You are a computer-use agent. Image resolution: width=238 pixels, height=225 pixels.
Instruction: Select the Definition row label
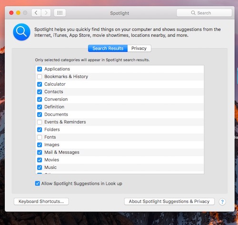pyautogui.click(x=54, y=107)
